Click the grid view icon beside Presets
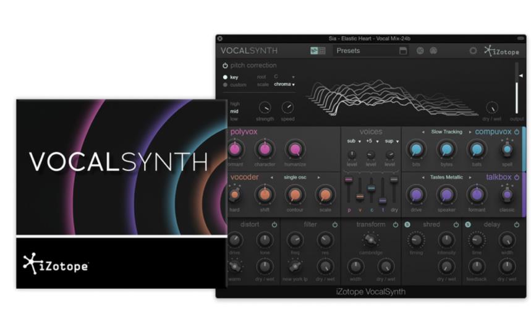 click(x=322, y=51)
